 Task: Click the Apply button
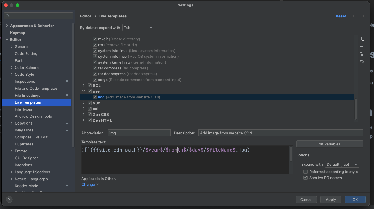pos(331,199)
